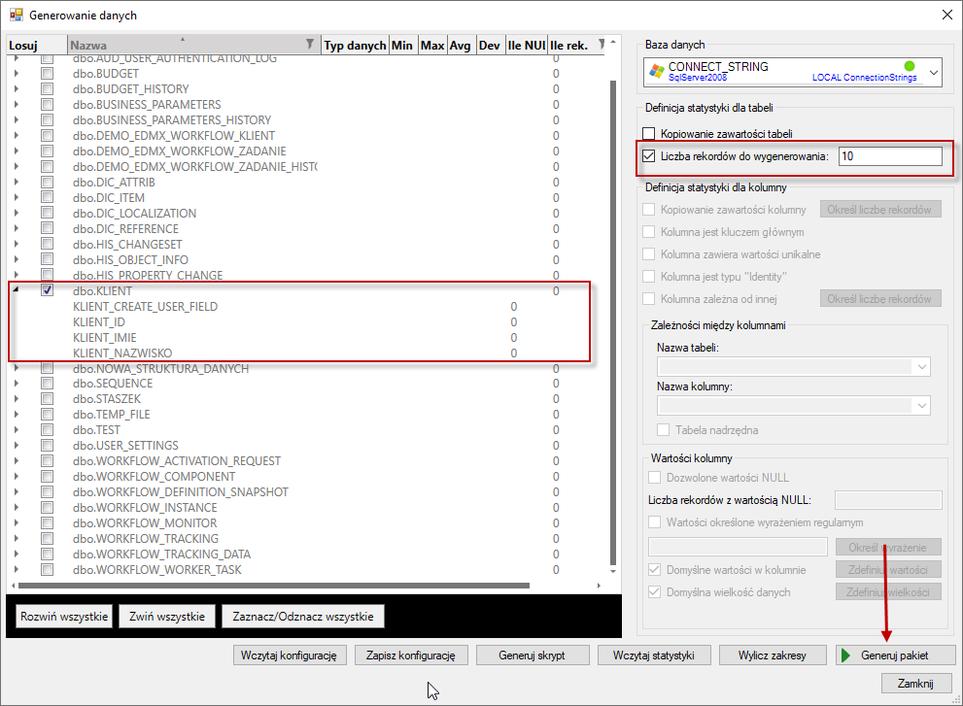Close the Generowanie danych window
963x706 pixels.
pos(947,15)
